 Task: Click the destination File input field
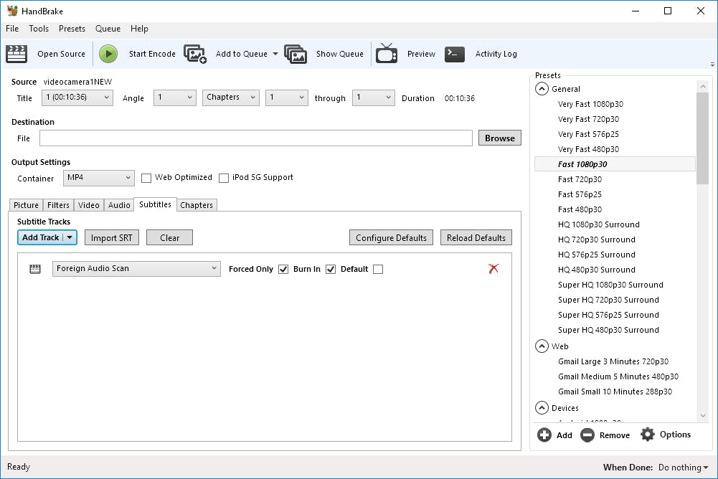tap(256, 138)
